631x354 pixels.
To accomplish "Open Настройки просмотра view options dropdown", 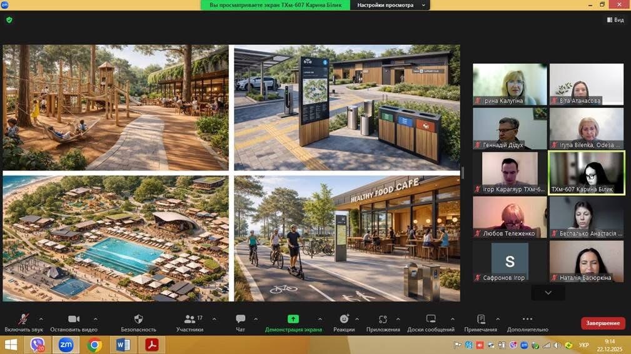I will pyautogui.click(x=390, y=5).
